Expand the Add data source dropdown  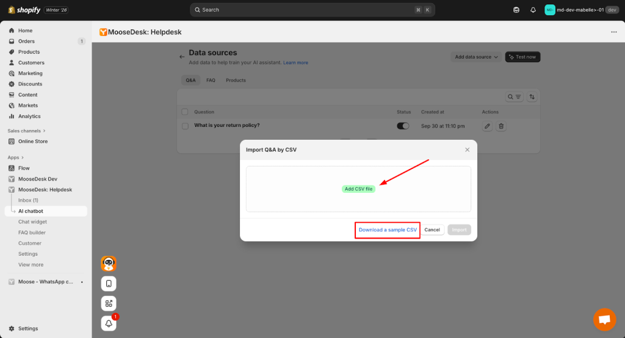(476, 57)
